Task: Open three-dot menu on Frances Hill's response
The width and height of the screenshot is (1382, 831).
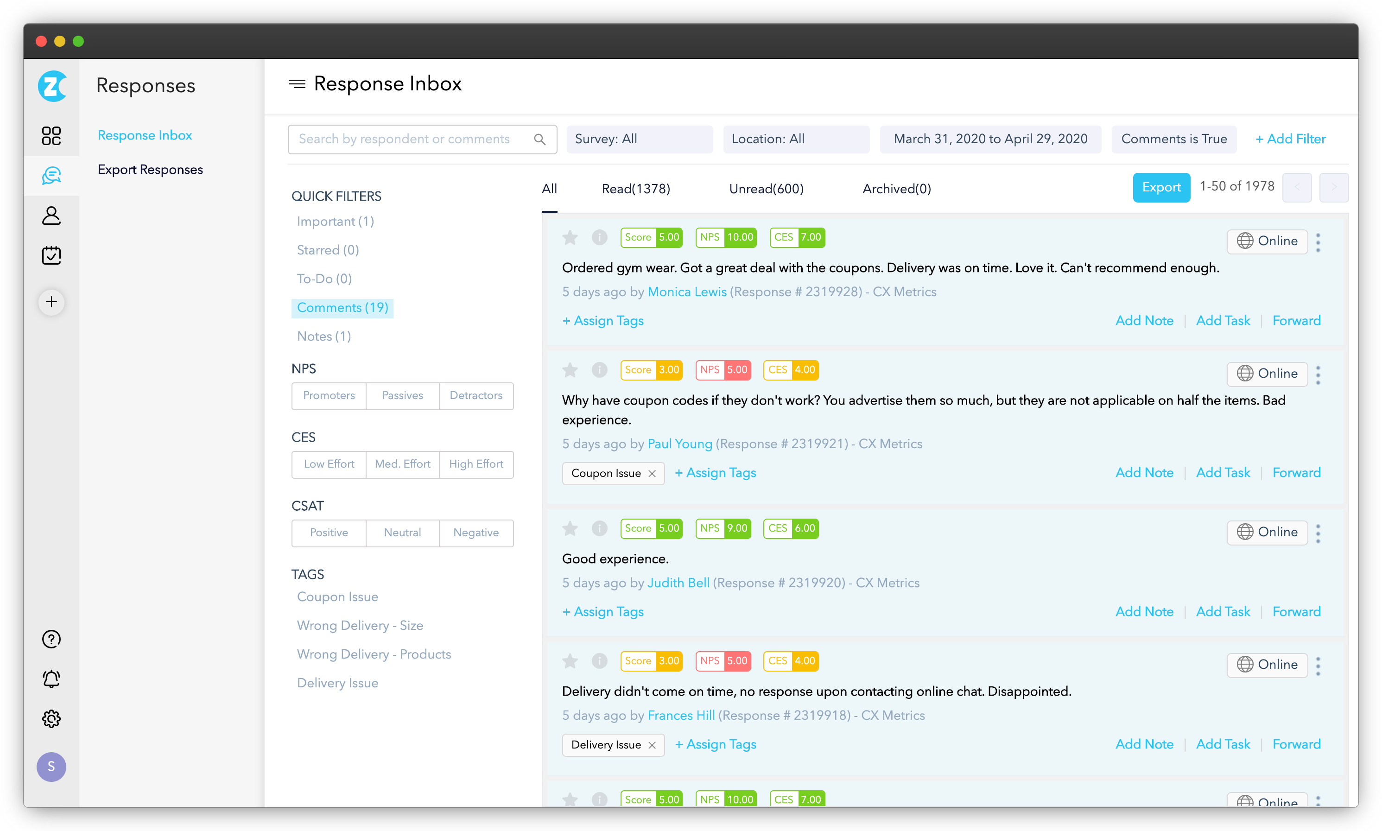Action: [1318, 666]
